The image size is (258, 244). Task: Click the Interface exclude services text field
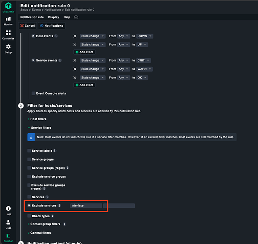click(x=86, y=206)
